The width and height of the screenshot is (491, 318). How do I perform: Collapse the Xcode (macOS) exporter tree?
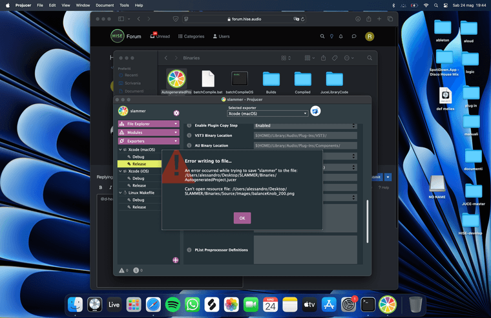[120, 150]
